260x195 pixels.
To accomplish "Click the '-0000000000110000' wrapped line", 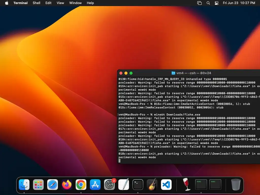I will coord(134,150).
